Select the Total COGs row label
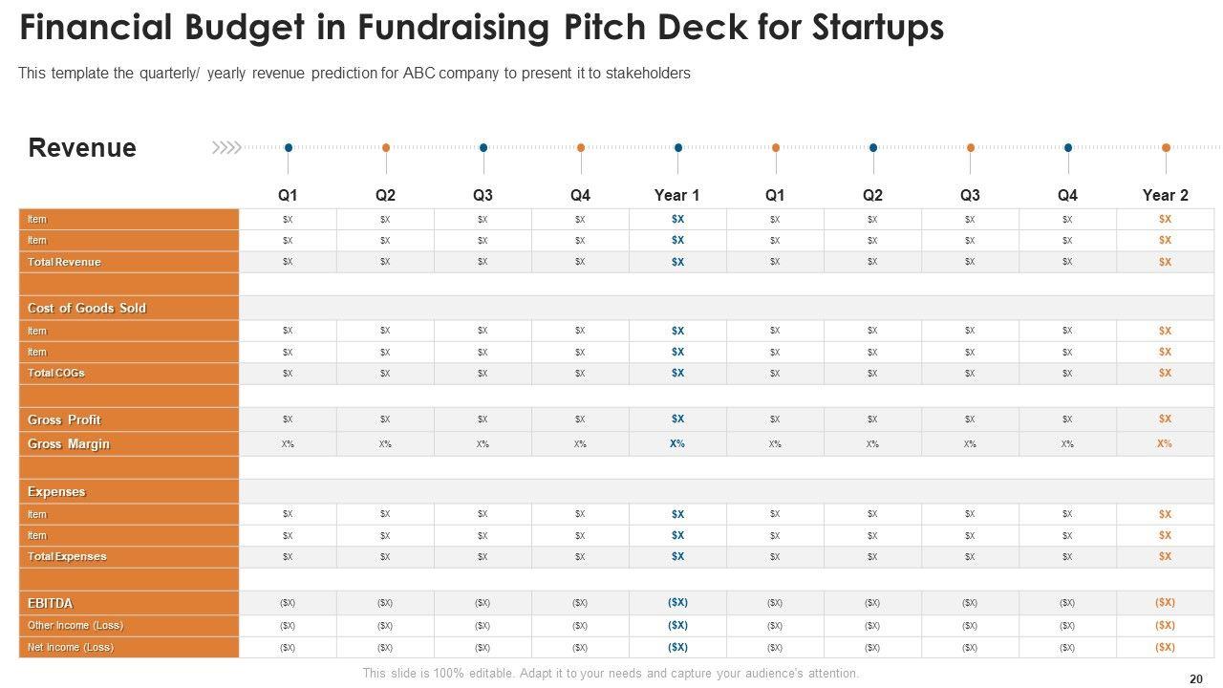Image resolution: width=1223 pixels, height=688 pixels. pos(56,373)
